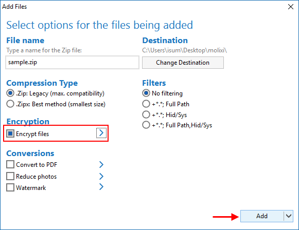
Task: Enable the Convert to PDF checkbox
Action: click(x=10, y=164)
